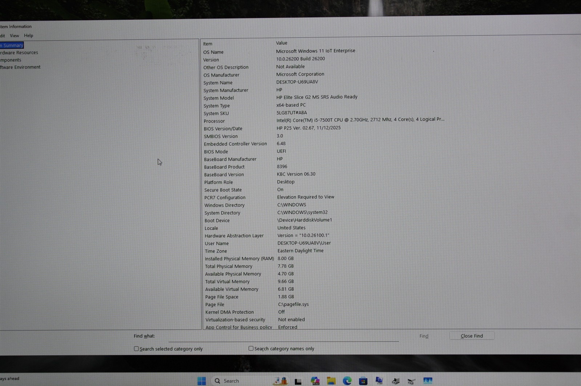Open File Explorer from the taskbar
The height and width of the screenshot is (386, 581).
tap(331, 381)
